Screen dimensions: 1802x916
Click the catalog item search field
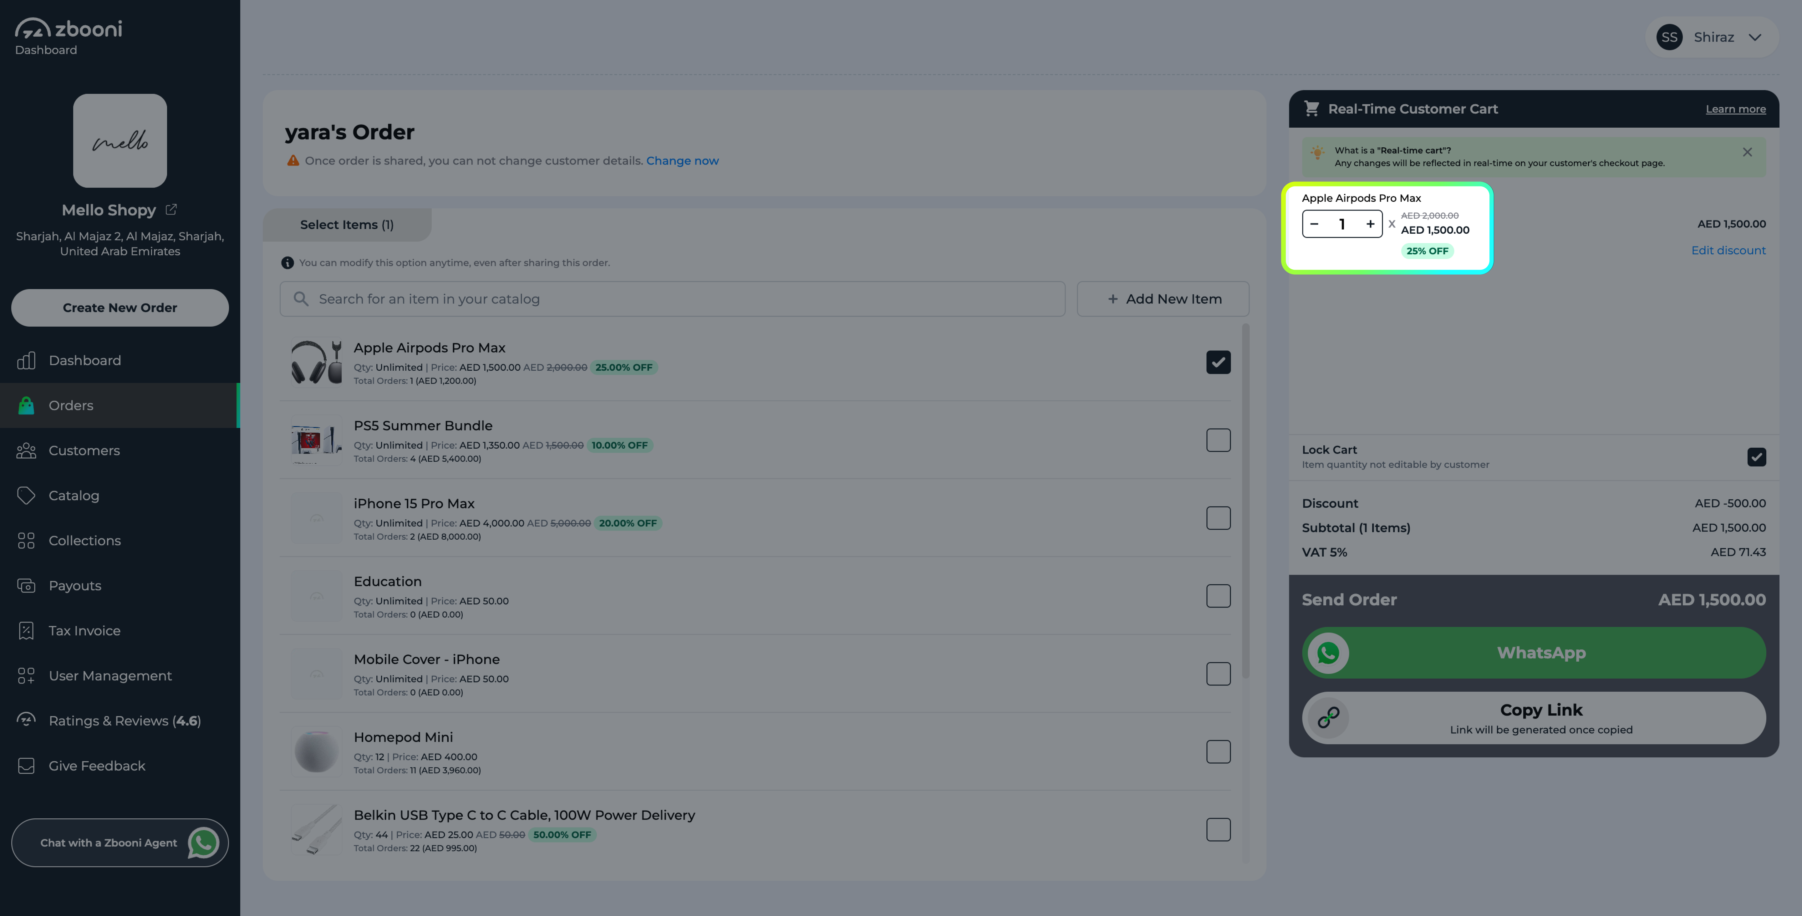click(x=672, y=299)
